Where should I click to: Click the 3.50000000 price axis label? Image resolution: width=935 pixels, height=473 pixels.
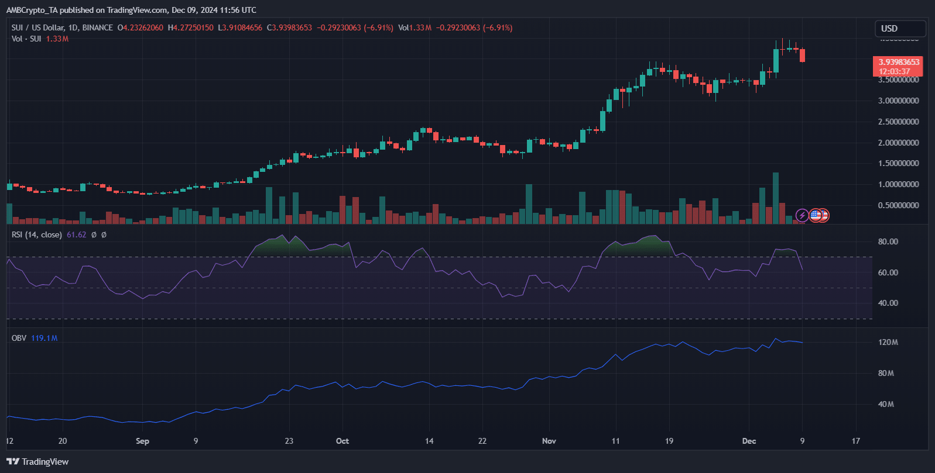point(898,80)
